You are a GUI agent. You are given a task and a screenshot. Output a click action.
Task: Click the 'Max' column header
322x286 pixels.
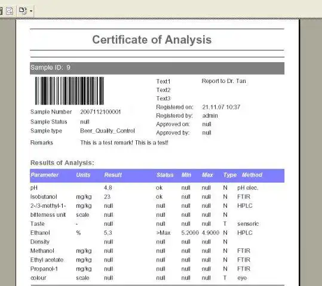click(x=207, y=175)
